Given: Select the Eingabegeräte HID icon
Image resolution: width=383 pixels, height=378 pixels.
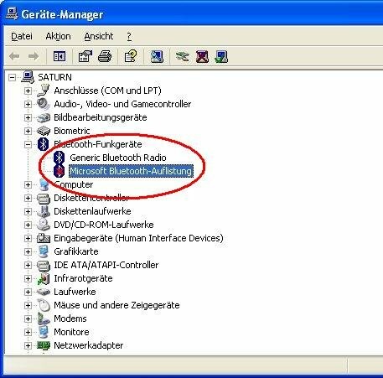Looking at the screenshot, I should click(44, 238).
